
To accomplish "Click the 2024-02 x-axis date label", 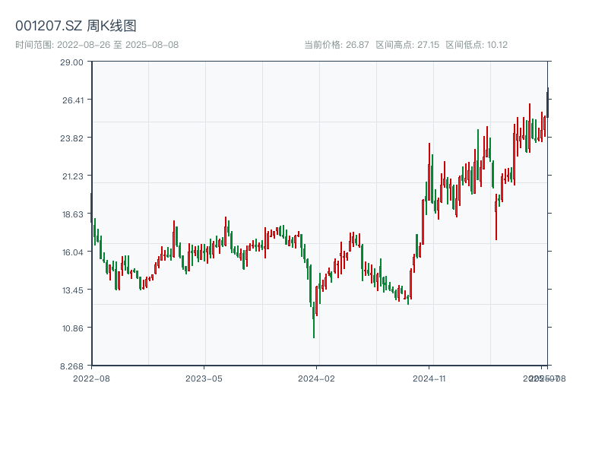I will coord(316,378).
